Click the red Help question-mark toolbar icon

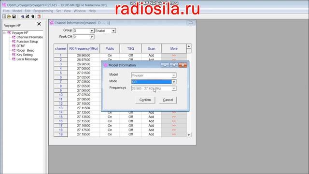tap(39, 16)
